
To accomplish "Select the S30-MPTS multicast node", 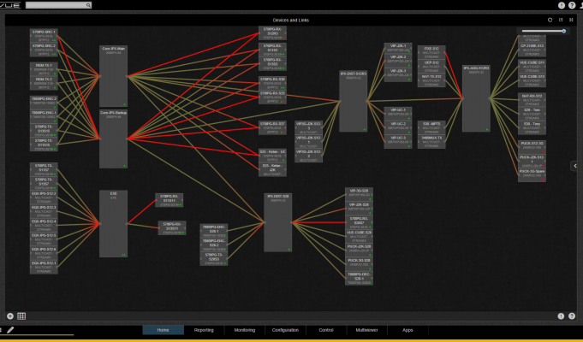I will (431, 127).
